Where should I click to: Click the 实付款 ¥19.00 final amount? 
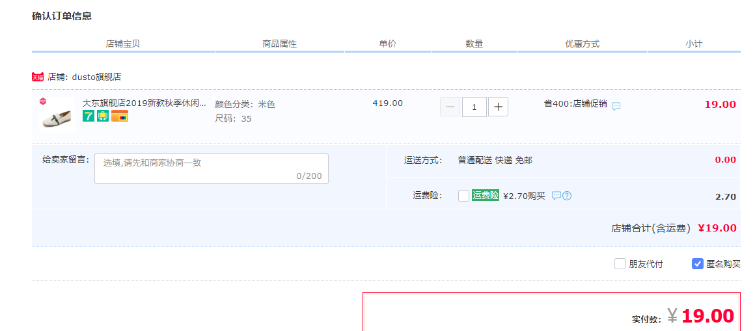click(683, 316)
